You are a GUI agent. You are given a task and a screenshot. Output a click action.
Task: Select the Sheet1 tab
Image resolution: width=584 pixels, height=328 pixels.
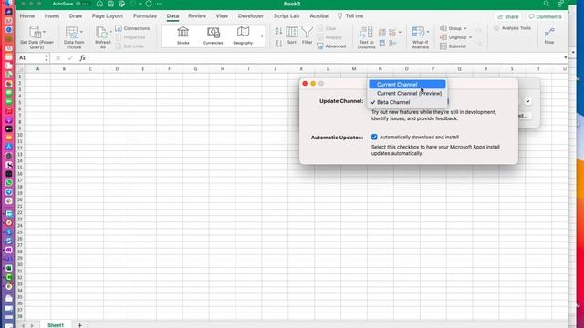coord(56,325)
